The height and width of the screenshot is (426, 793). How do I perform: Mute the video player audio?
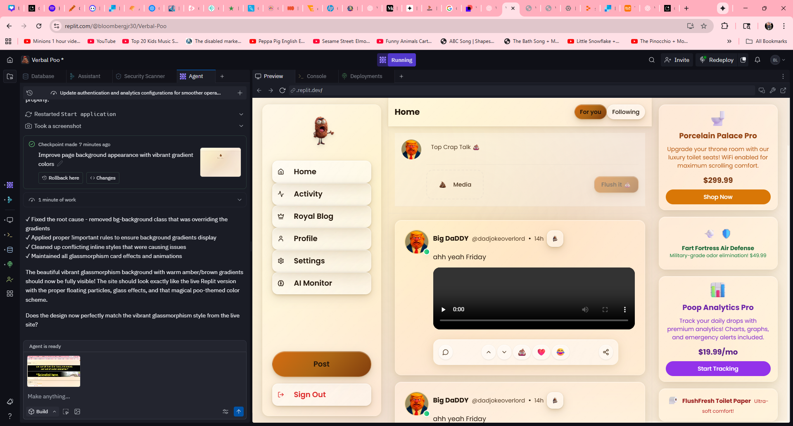[x=585, y=310]
